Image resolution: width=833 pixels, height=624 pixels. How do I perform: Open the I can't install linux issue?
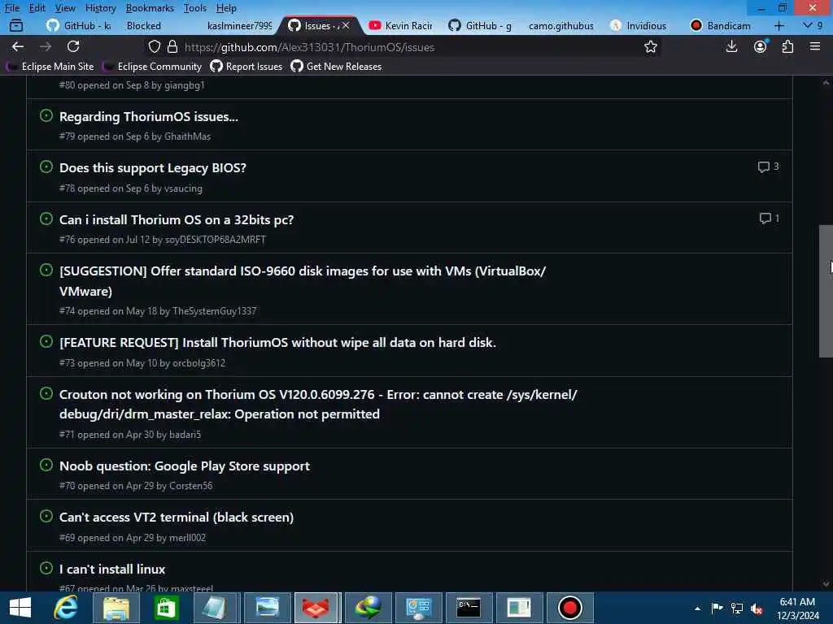[112, 569]
